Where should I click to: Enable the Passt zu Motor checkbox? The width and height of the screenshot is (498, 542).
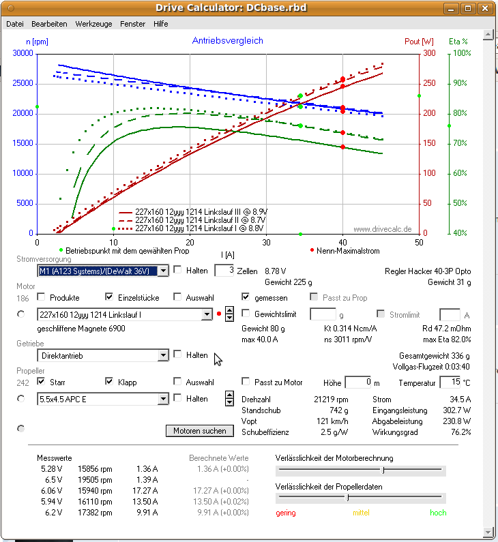click(246, 382)
